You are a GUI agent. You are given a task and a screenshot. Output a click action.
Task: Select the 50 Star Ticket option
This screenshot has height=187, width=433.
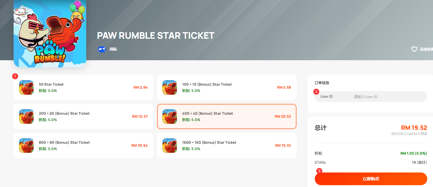83,87
